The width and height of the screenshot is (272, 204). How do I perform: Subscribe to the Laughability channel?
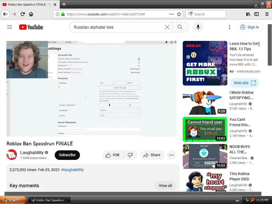[67, 155]
